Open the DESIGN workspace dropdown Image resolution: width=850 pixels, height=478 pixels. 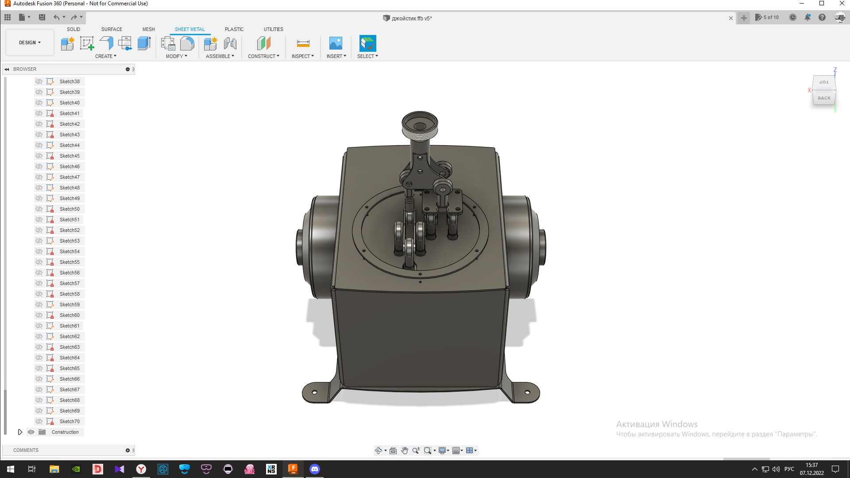click(x=30, y=42)
